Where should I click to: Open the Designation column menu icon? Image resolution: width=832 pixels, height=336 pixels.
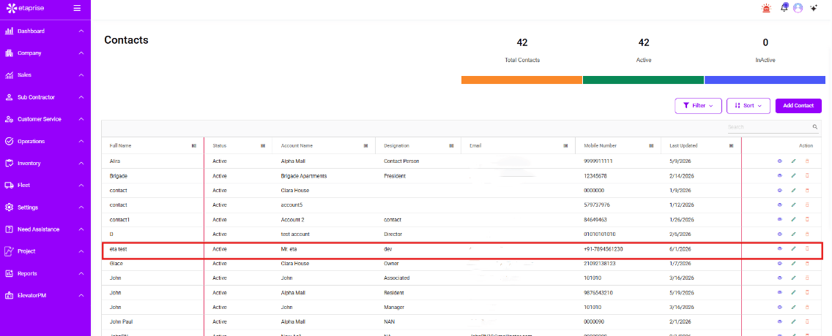pos(451,145)
